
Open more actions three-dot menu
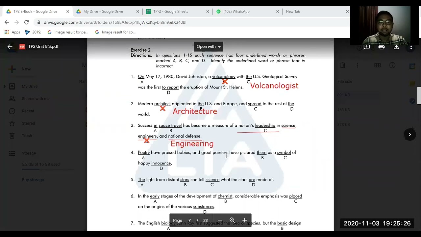[x=411, y=47]
